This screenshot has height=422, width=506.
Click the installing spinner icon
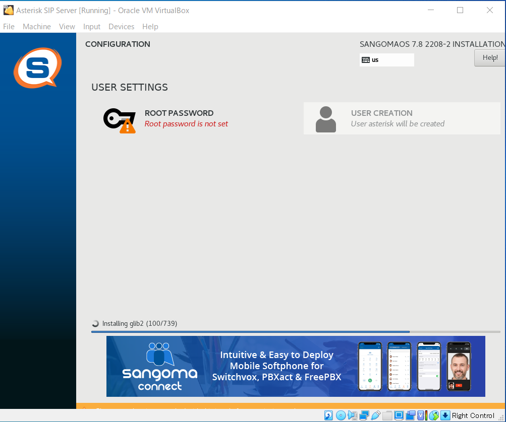pos(95,323)
